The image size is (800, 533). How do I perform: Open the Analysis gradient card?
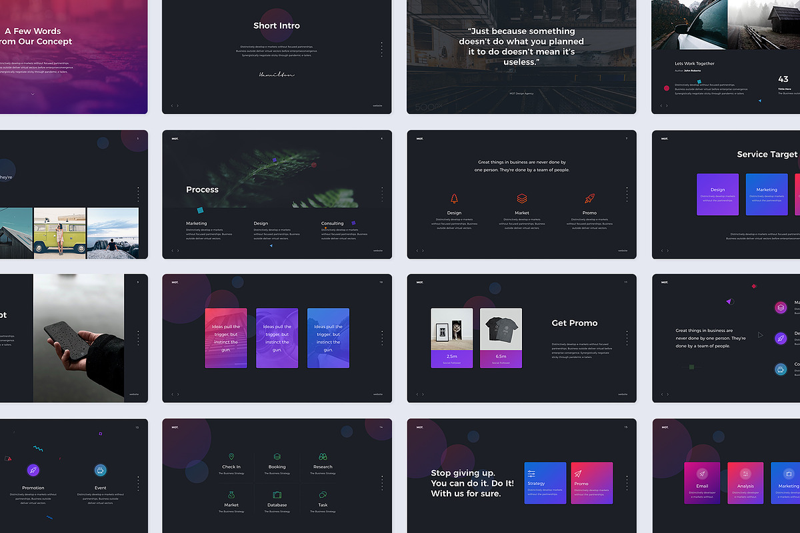(x=745, y=483)
